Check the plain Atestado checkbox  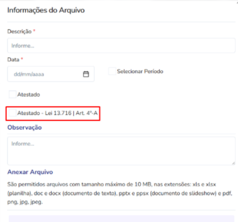click(x=13, y=94)
